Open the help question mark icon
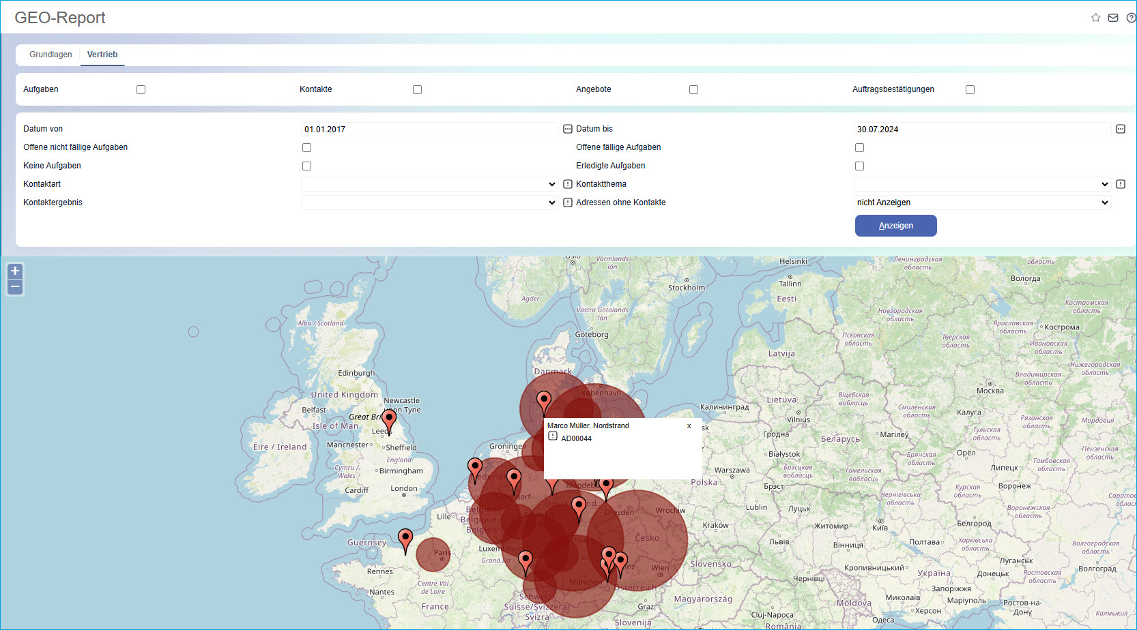This screenshot has height=630, width=1137. click(1130, 18)
